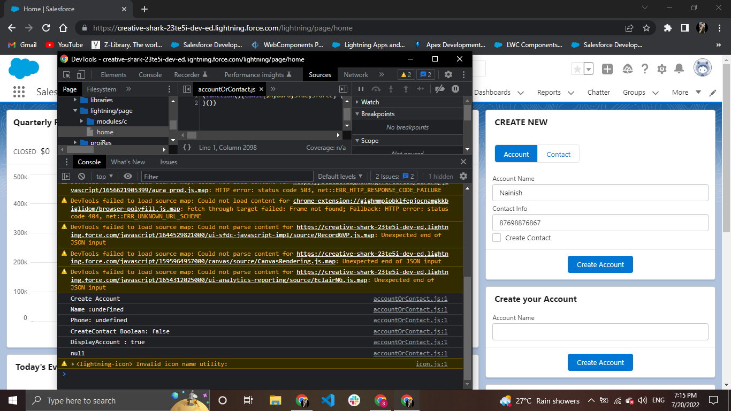Click the console Filter input field

pos(227,177)
